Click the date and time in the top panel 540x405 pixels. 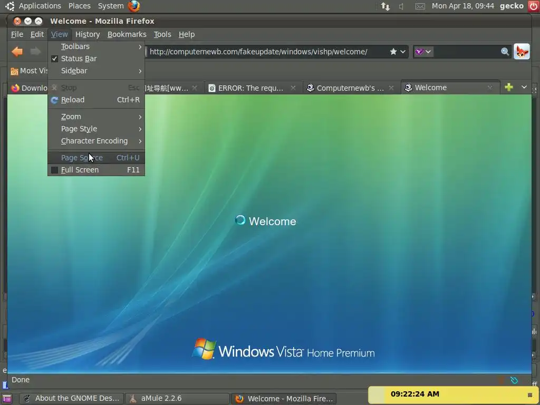(462, 6)
